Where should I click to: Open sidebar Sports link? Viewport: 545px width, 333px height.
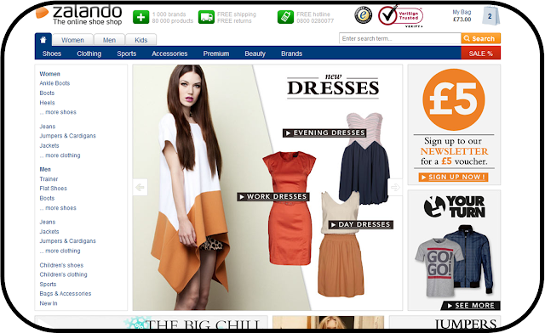(48, 284)
